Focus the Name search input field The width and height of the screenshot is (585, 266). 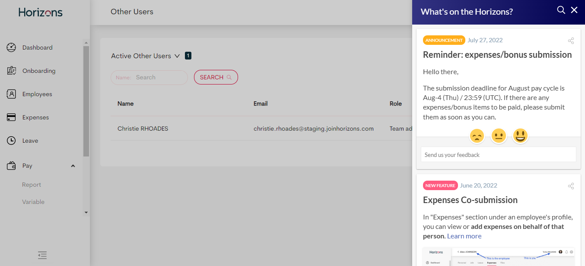point(149,78)
